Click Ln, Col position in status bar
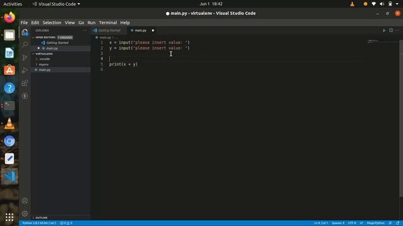 coord(321,223)
